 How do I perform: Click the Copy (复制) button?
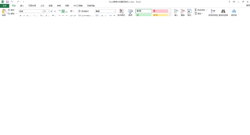click(11, 14)
